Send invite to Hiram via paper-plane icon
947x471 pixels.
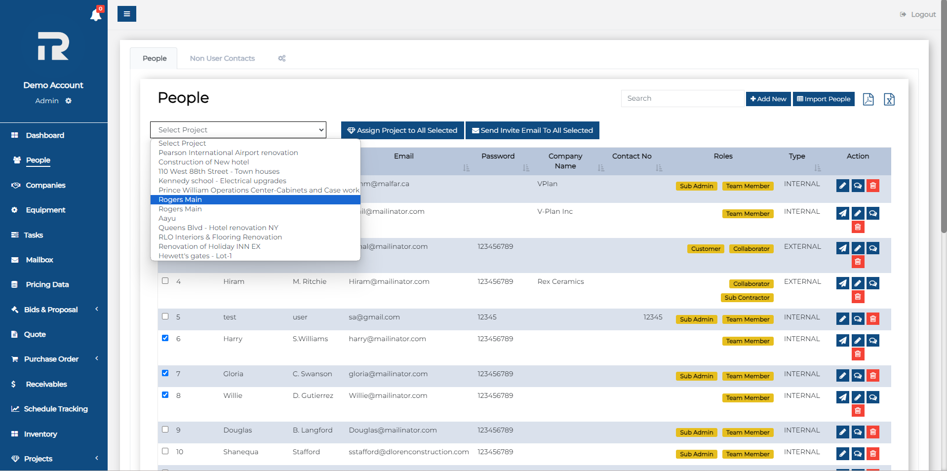click(842, 283)
